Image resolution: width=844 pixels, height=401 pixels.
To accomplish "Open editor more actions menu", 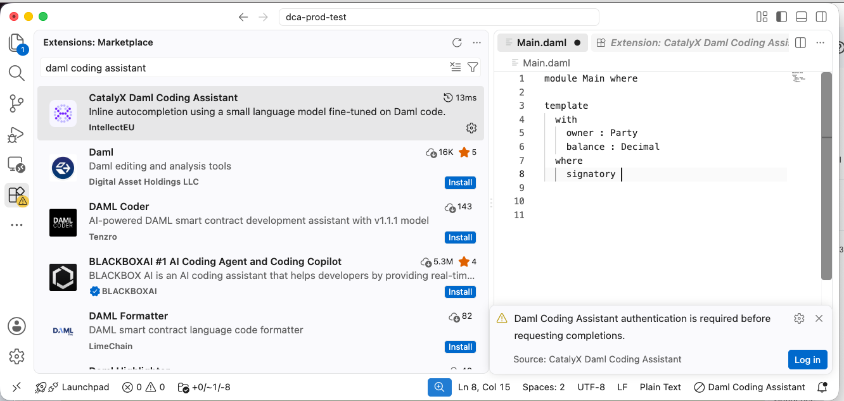I will 821,43.
